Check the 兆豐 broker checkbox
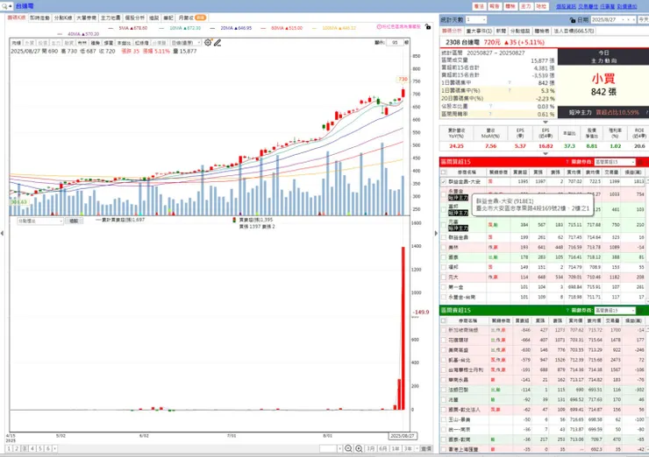This screenshot has width=649, height=457. tap(444, 399)
